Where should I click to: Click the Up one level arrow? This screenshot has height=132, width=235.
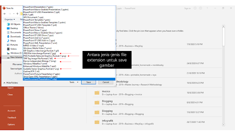17,14
